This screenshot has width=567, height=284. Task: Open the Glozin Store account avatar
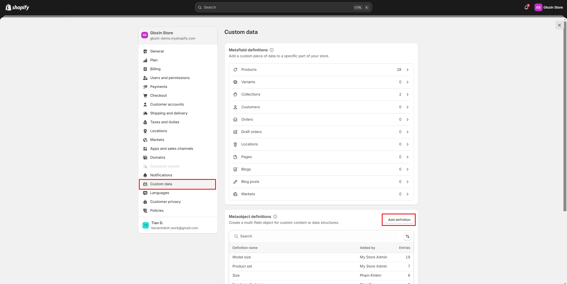pyautogui.click(x=538, y=7)
